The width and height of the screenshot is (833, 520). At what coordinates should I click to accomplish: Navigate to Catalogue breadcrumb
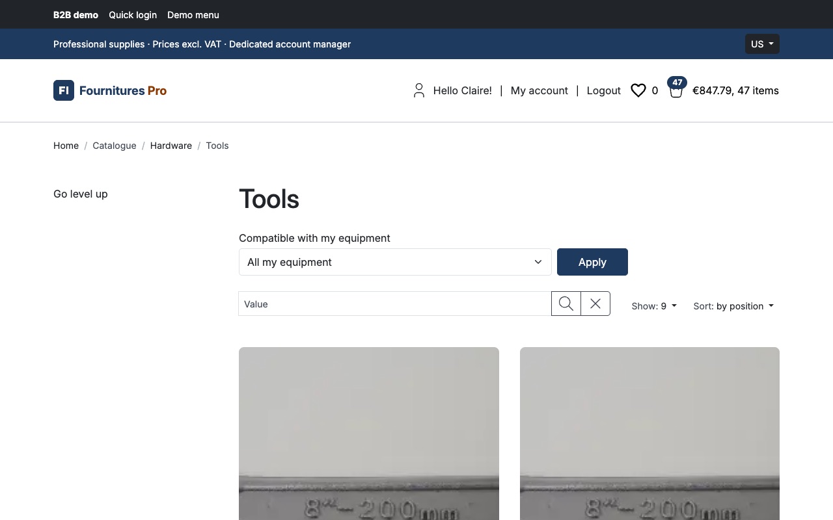click(x=115, y=146)
